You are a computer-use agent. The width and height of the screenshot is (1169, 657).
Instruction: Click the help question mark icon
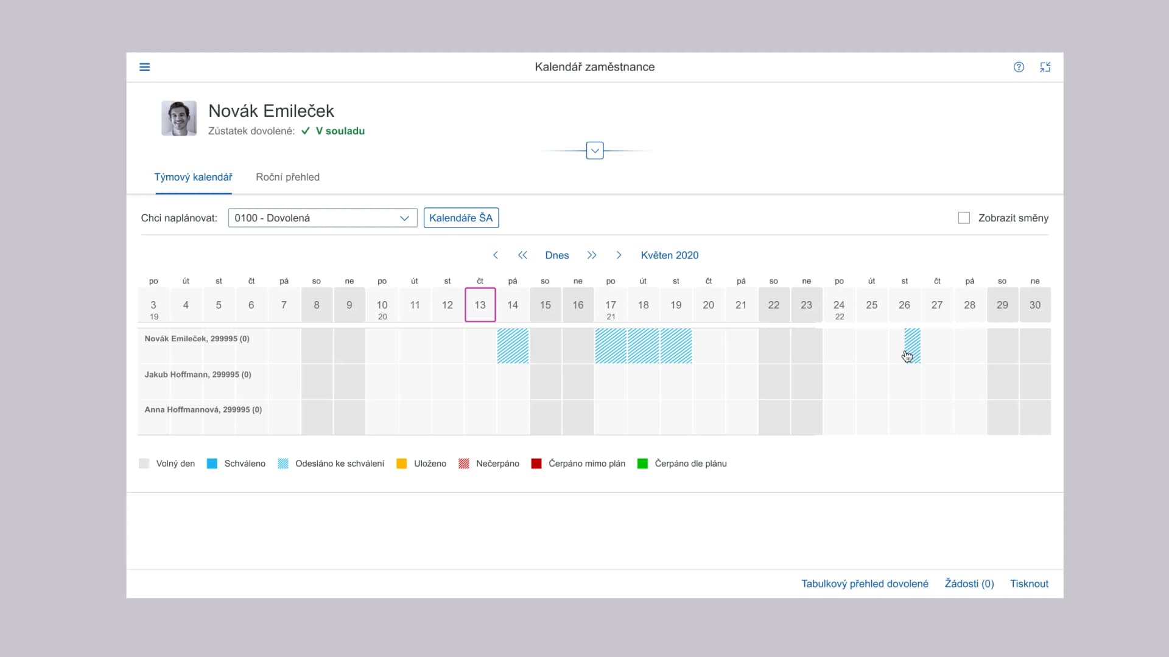1019,67
